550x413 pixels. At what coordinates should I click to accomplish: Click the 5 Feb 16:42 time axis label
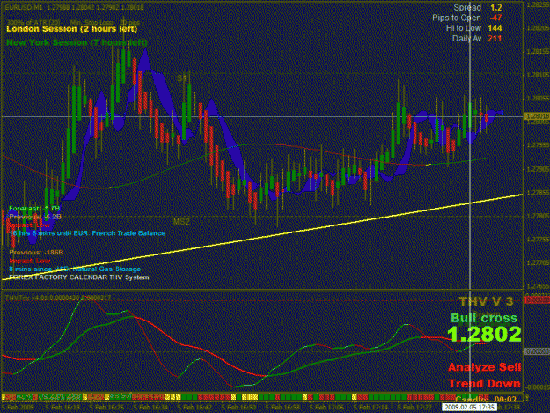click(195, 408)
